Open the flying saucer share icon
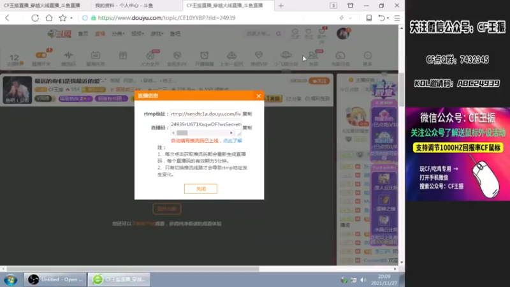The width and height of the screenshot is (510, 287). coord(286,55)
